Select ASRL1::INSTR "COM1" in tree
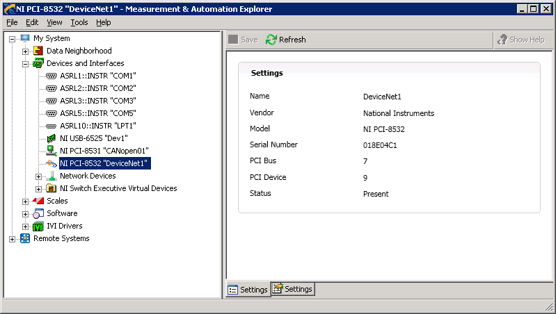Viewport: 556px width, 314px height. 97,76
